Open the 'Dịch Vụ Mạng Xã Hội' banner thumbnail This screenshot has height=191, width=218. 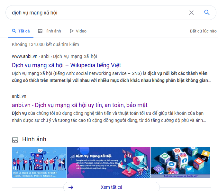[x=109, y=162]
